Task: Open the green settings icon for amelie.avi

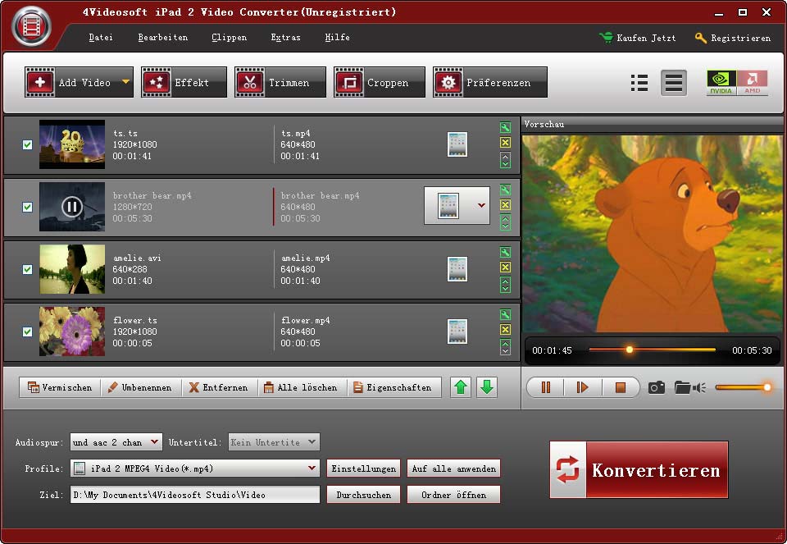Action: pos(505,253)
